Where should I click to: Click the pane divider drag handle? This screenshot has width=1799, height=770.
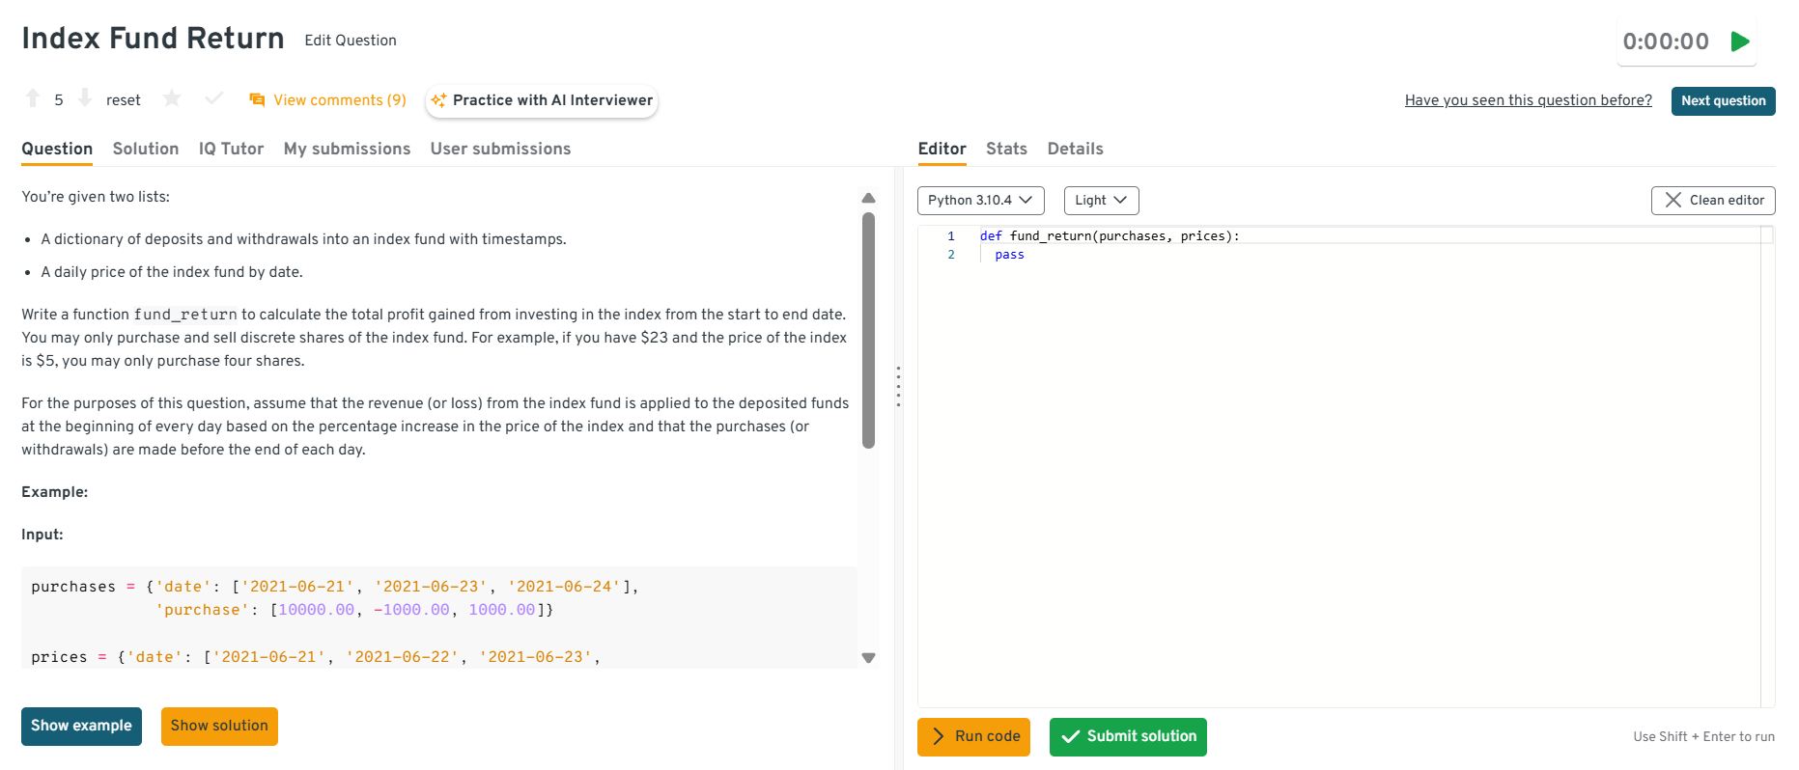coord(898,386)
